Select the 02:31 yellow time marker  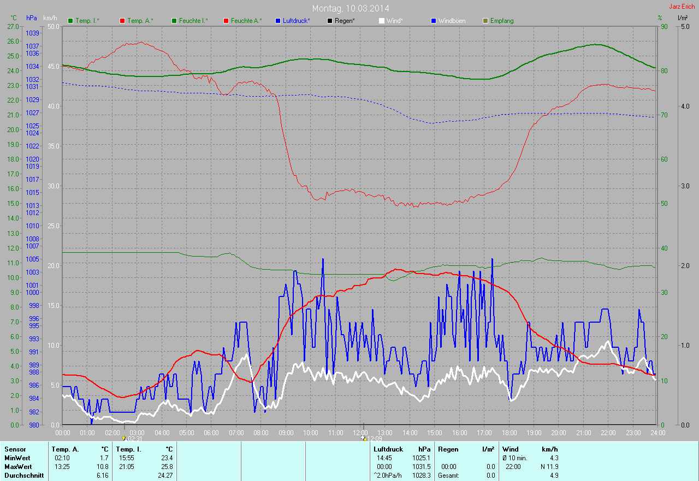(125, 438)
